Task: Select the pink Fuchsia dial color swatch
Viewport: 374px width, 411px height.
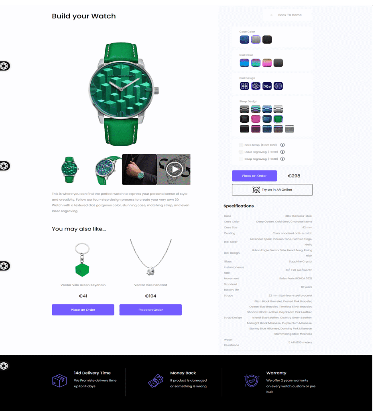Action: click(267, 63)
